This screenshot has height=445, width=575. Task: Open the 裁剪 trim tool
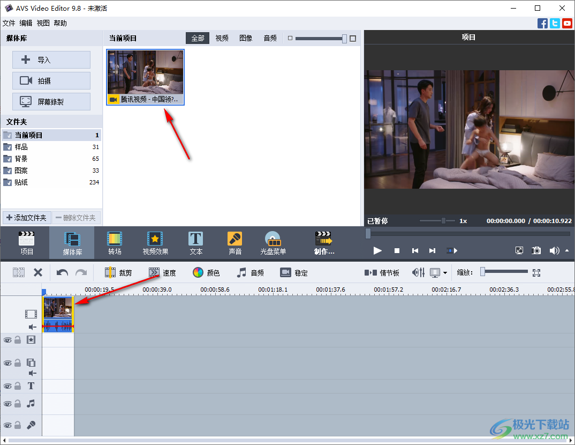coord(118,272)
